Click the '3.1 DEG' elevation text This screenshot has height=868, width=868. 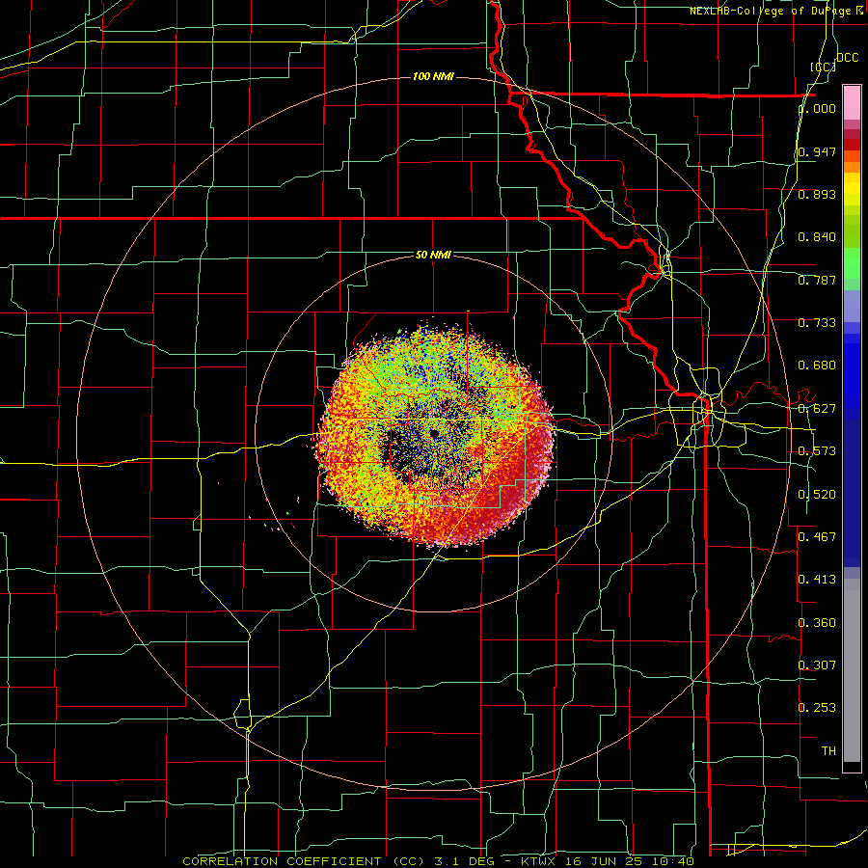tap(463, 861)
